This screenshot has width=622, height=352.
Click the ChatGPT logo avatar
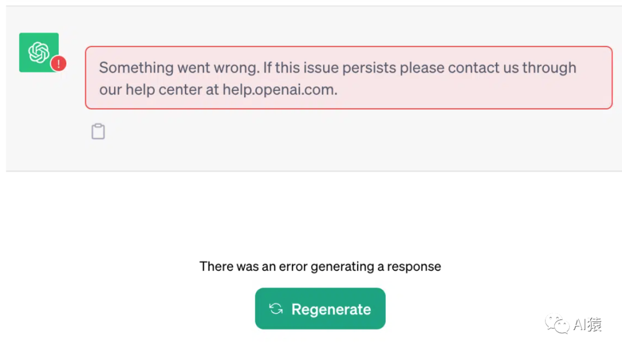38,52
